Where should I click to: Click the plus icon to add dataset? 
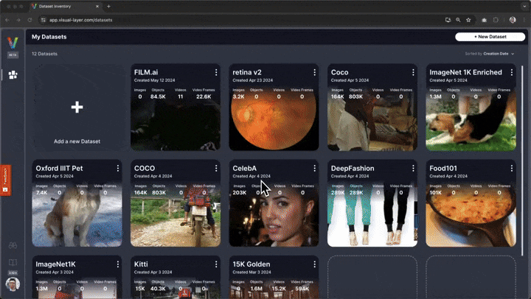pos(77,108)
